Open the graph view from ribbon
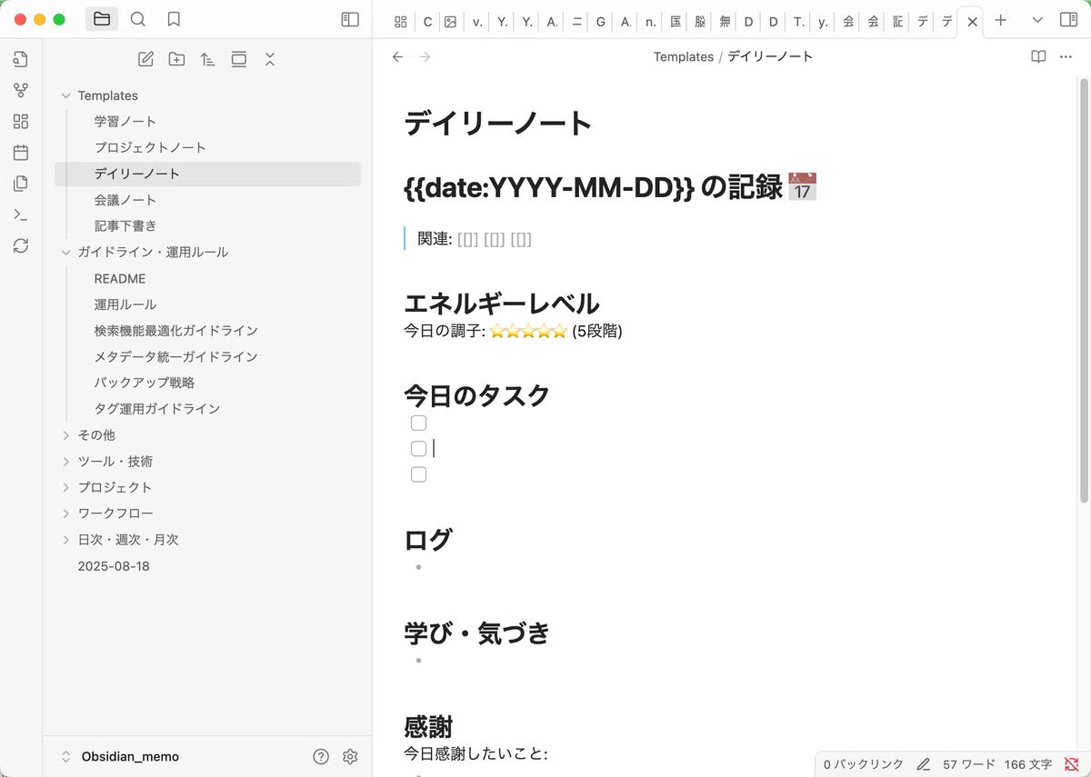Image resolution: width=1091 pixels, height=777 pixels. point(21,91)
